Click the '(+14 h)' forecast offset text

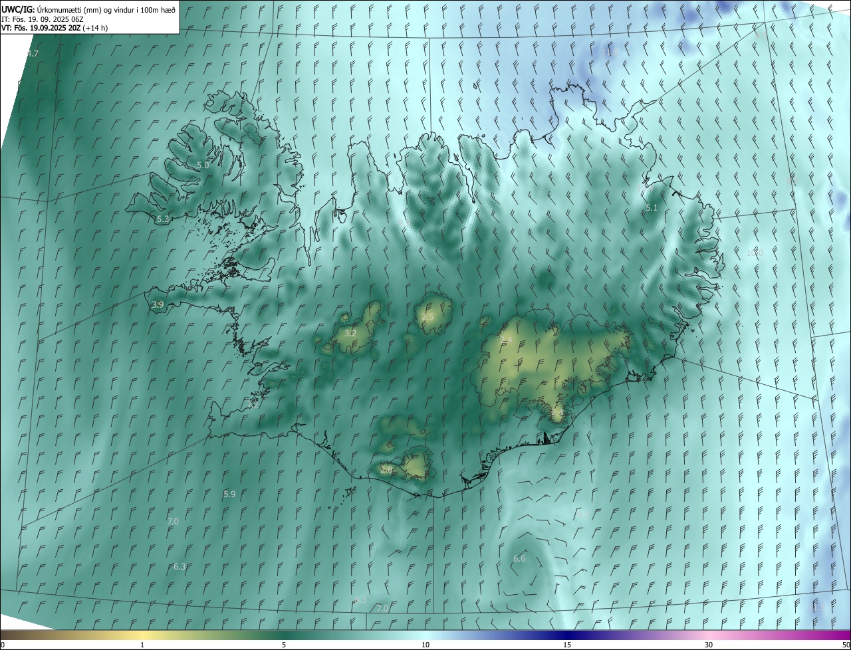[x=96, y=28]
